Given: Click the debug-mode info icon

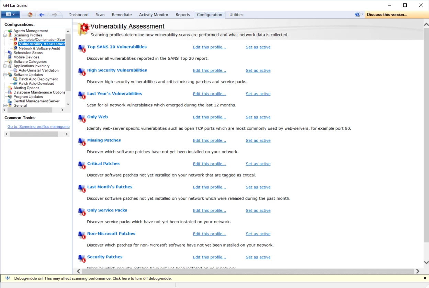Looking at the screenshot, I should coord(8,278).
